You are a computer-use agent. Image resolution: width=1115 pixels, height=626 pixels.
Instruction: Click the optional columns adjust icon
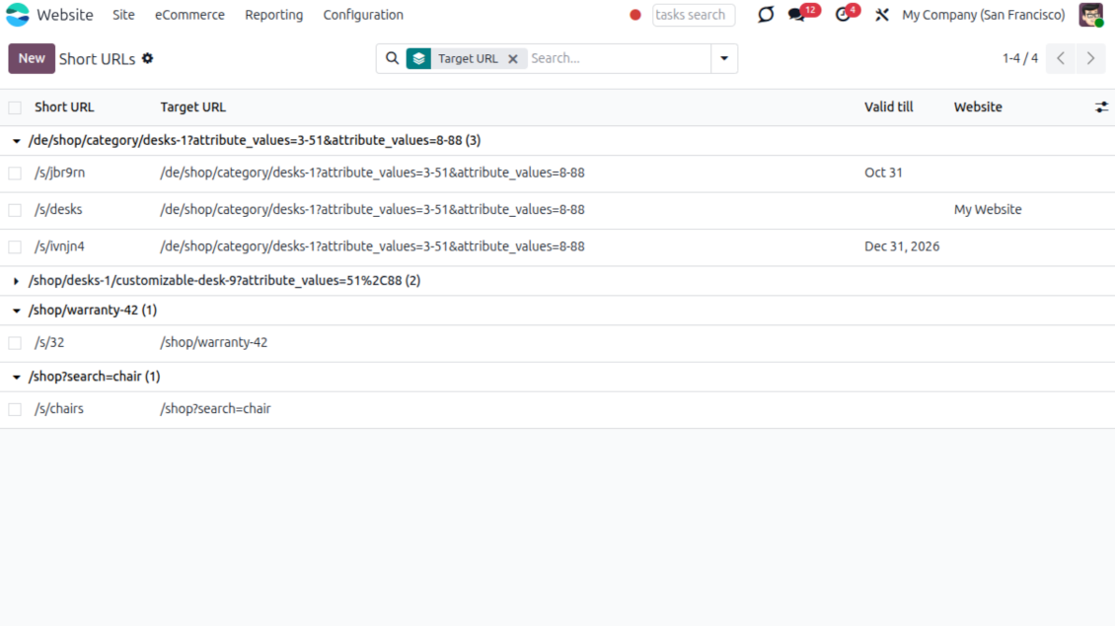1101,107
